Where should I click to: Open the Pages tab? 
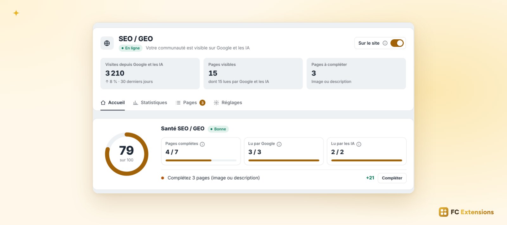190,103
